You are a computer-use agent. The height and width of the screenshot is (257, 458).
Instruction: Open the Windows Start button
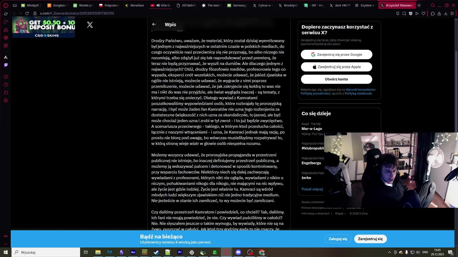pos(6,252)
